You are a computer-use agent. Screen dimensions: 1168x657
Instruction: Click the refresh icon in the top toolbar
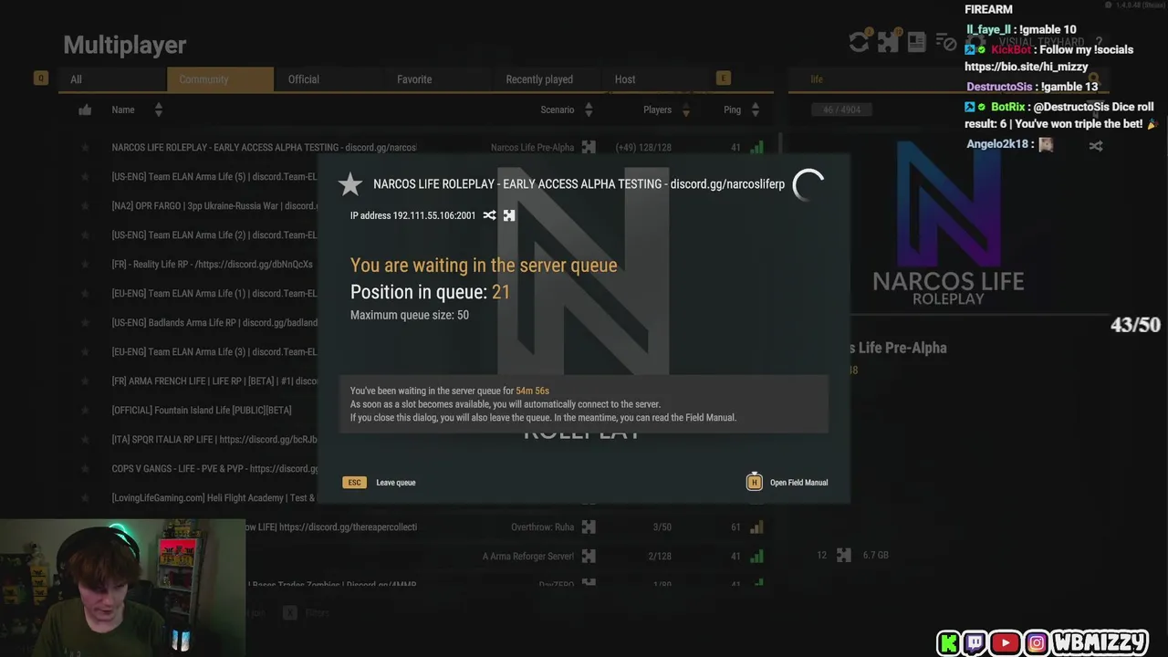[x=859, y=42]
